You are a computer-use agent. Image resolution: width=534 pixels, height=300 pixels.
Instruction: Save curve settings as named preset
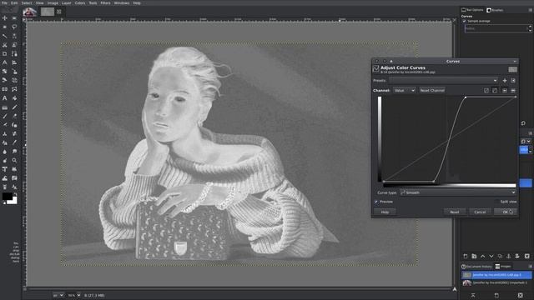coord(504,81)
